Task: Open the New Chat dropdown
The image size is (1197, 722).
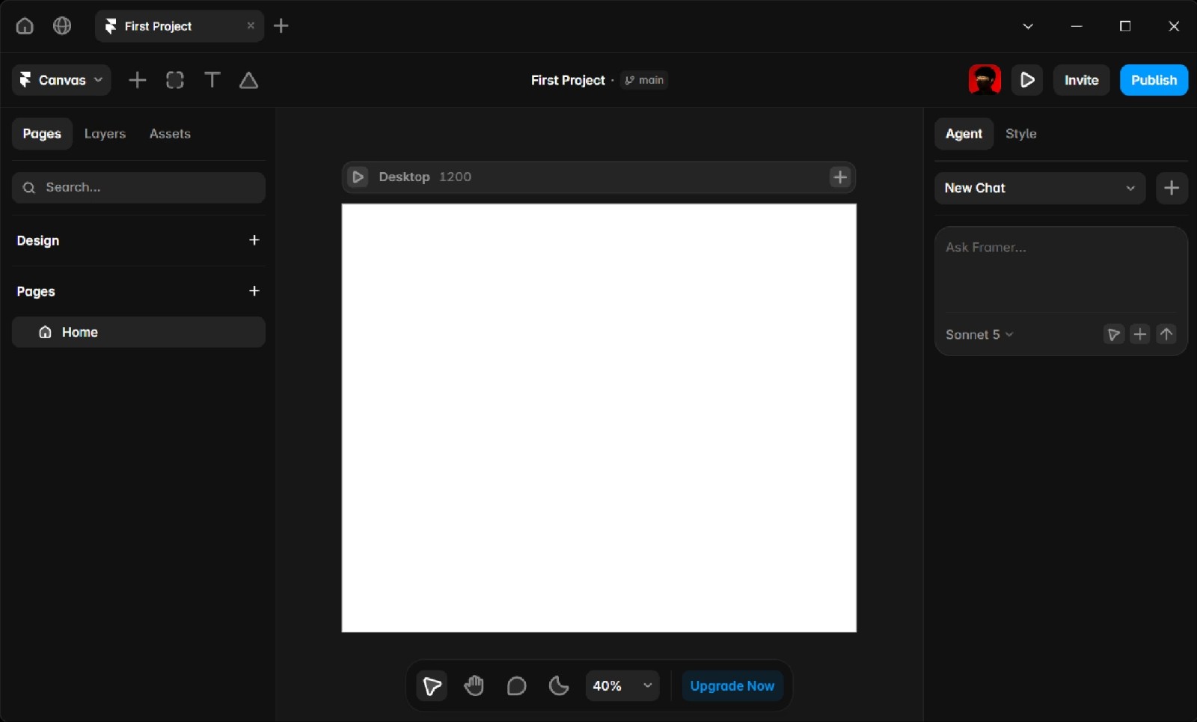Action: 1040,189
